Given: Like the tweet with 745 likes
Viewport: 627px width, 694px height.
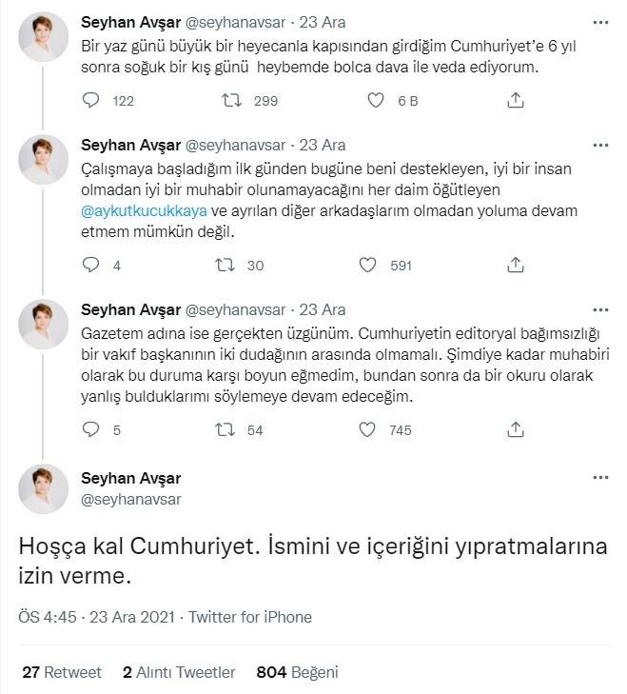Looking at the screenshot, I should coord(366,430).
